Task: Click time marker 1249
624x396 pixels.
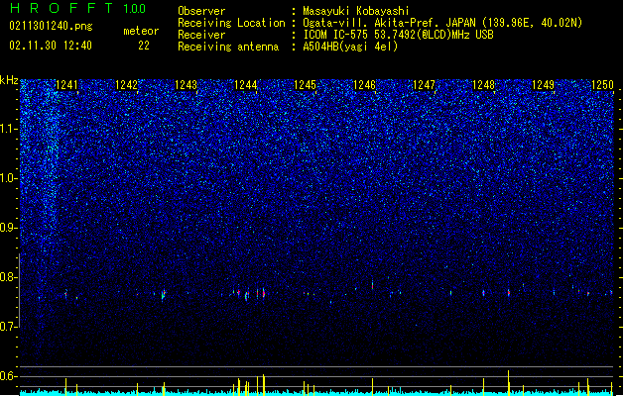Action: click(x=544, y=85)
